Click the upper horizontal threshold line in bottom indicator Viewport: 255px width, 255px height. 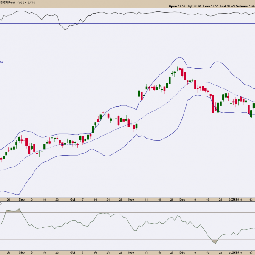(x=127, y=212)
